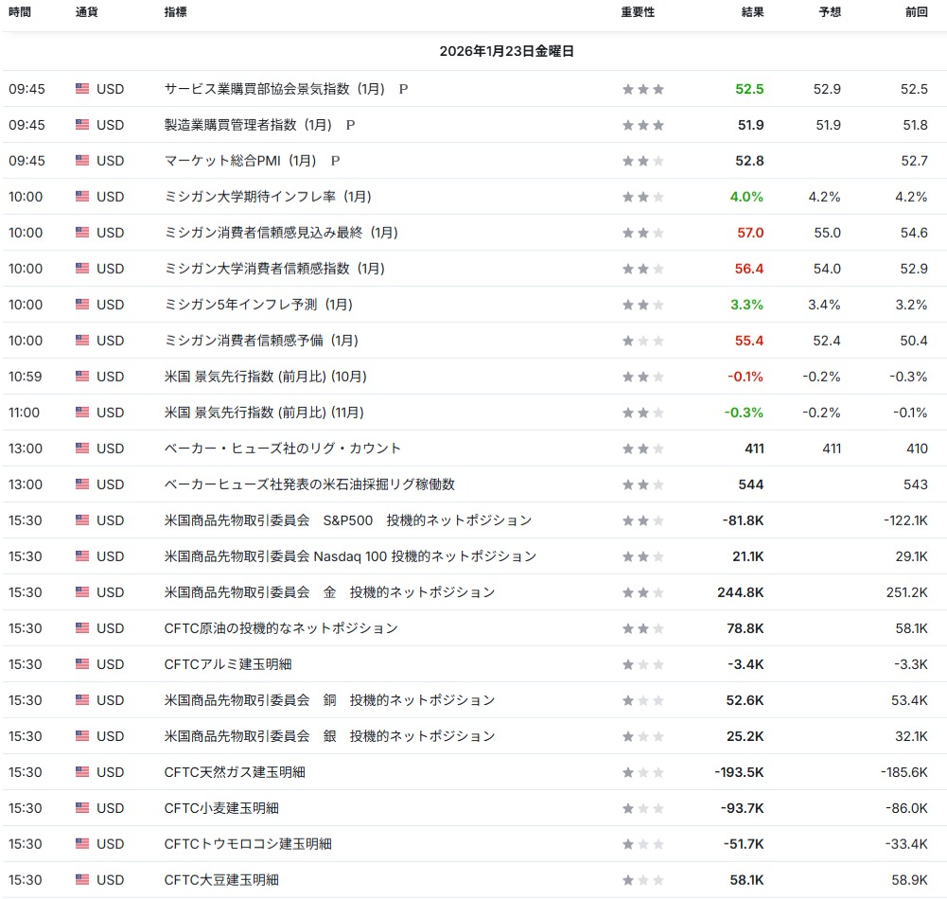Click the star rating for ミシガン大学期待インフレ率
This screenshot has height=899, width=947.
(642, 197)
